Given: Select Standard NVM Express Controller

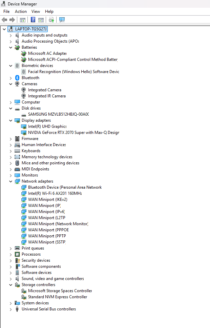Looking at the screenshot, I should [x=58, y=297].
